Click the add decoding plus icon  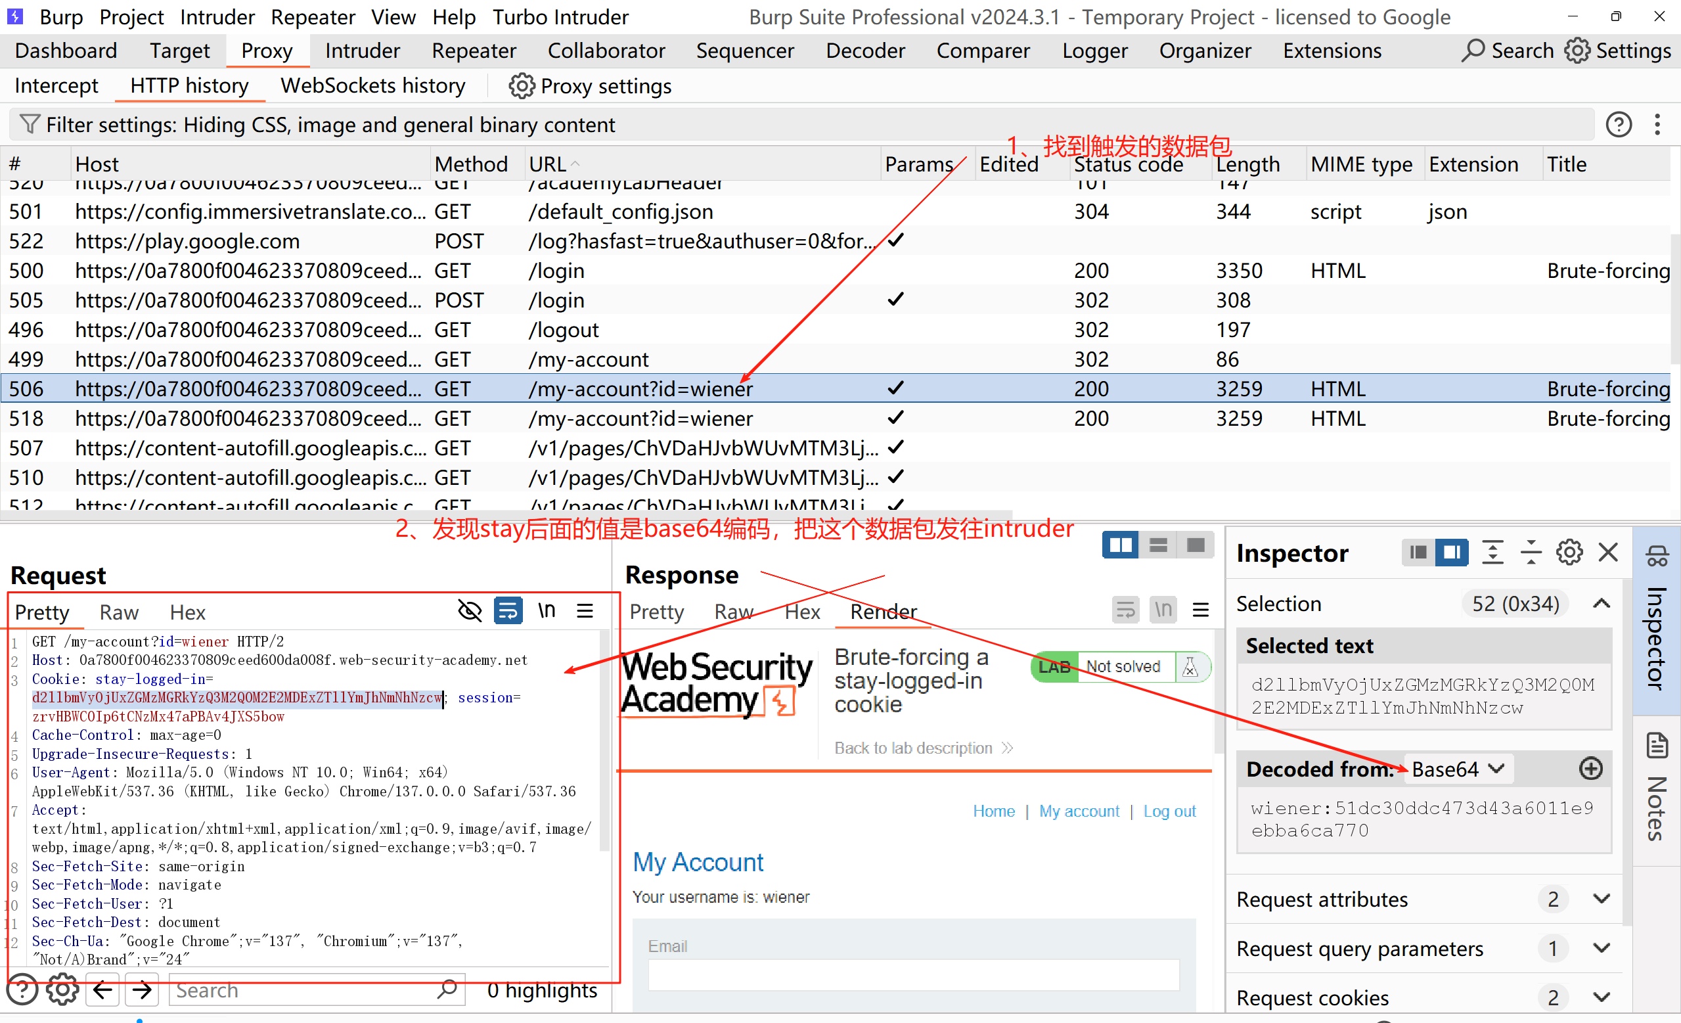click(1590, 769)
